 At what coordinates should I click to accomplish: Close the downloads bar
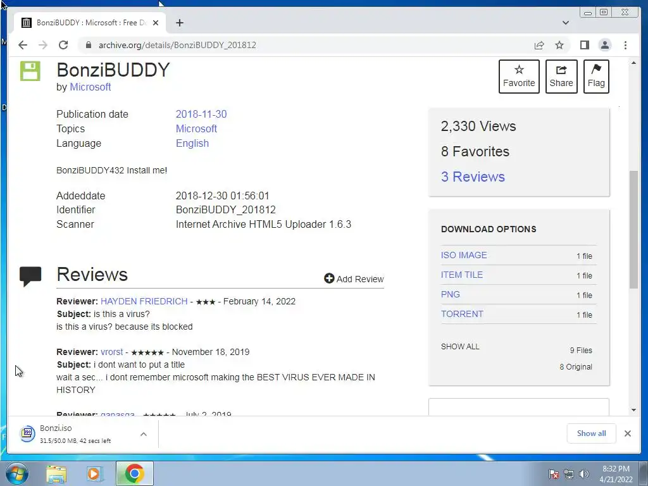[627, 433]
